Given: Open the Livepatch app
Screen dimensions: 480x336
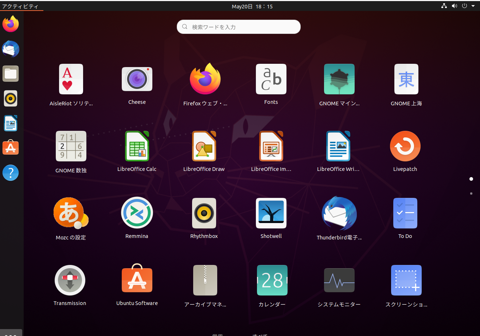Looking at the screenshot, I should point(405,146).
